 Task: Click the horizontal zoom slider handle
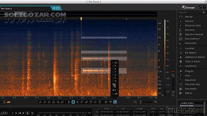coord(140,102)
